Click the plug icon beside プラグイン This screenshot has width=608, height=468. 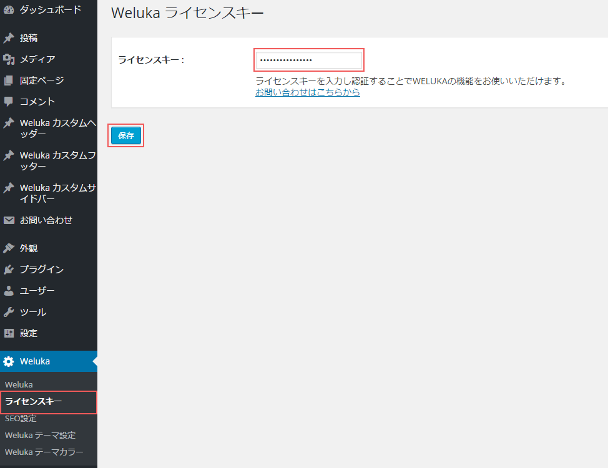pos(9,270)
